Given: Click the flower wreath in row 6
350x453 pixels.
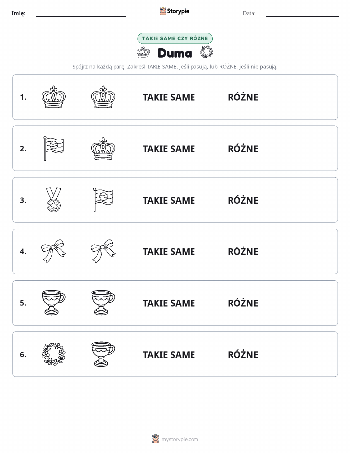Looking at the screenshot, I should 54,354.
